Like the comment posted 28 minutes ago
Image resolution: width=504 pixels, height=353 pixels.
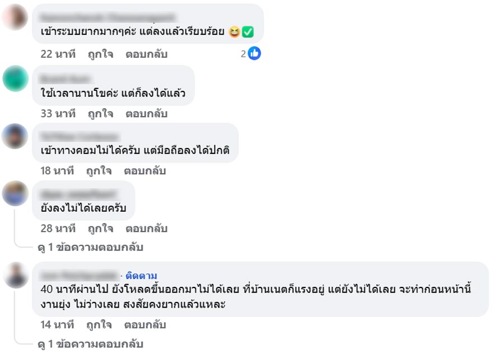[x=100, y=229]
